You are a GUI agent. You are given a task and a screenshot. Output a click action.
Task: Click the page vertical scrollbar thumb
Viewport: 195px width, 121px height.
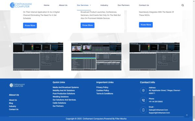pyautogui.click(x=194, y=108)
